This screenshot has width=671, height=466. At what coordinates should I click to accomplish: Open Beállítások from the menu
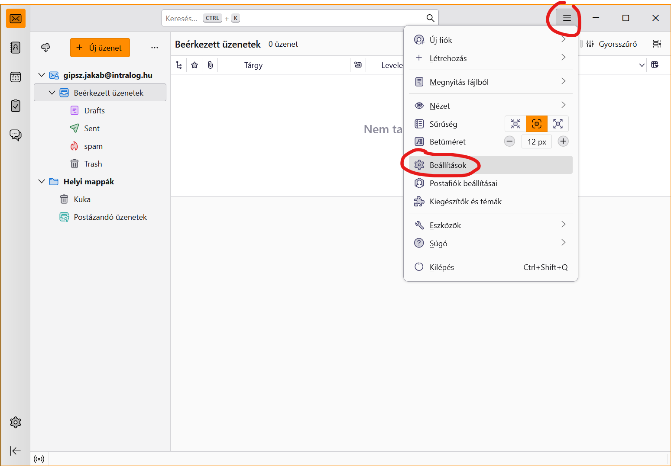click(448, 165)
